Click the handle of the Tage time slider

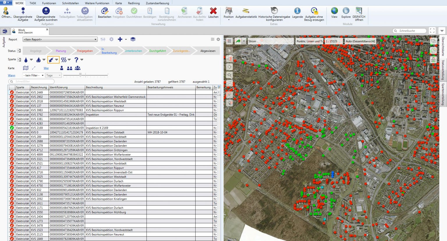coord(80,75)
